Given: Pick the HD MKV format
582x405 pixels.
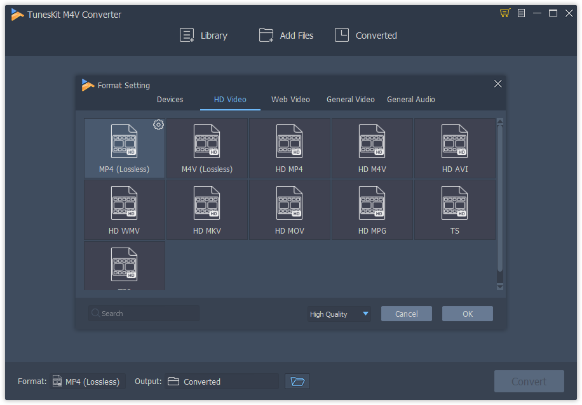Looking at the screenshot, I should [x=206, y=209].
